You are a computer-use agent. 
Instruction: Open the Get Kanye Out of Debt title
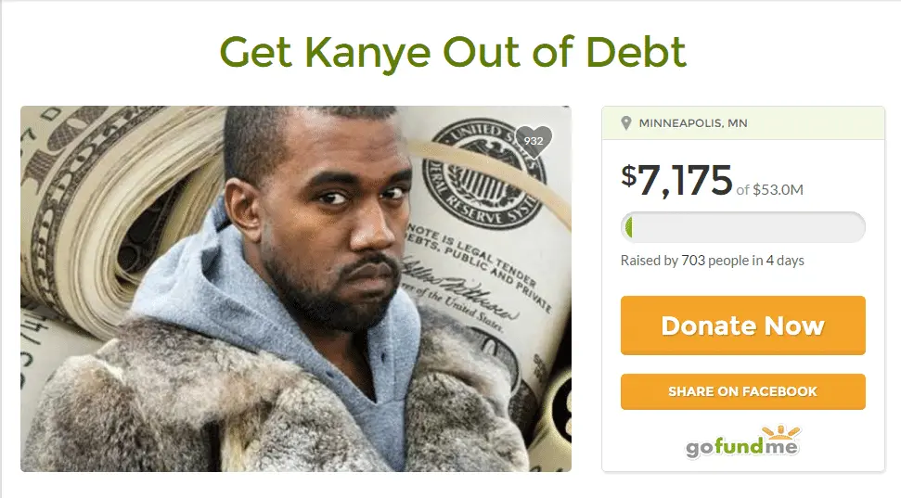(453, 52)
